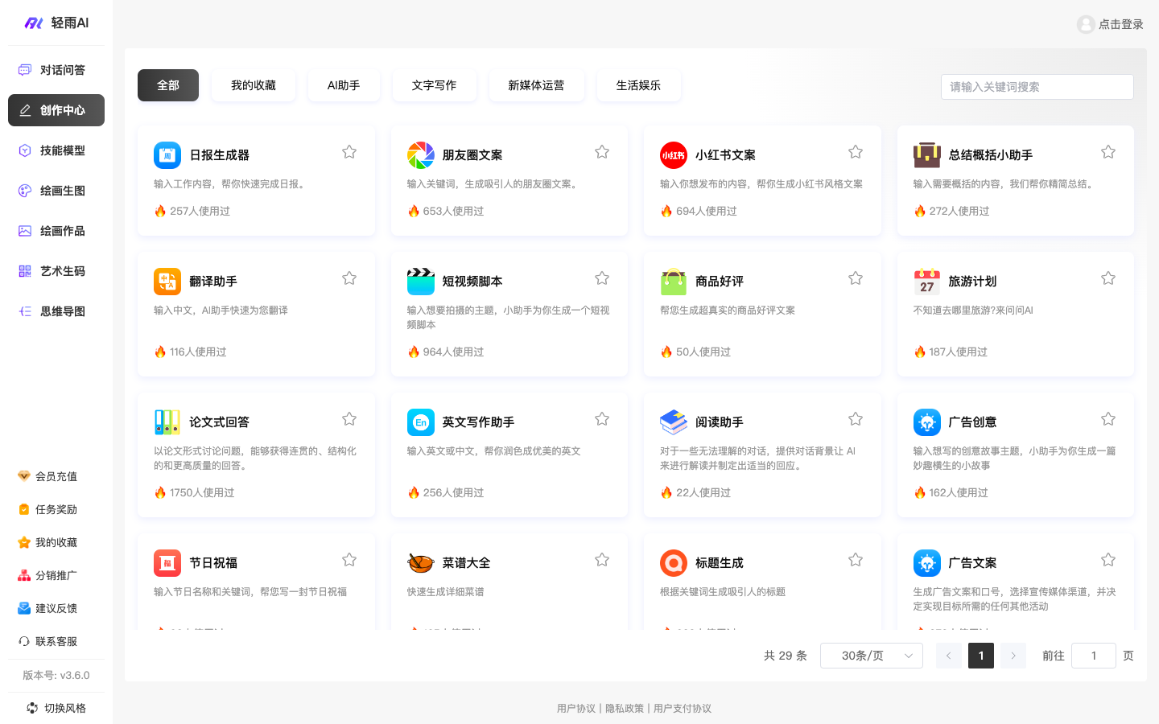
Task: Open the 对话问答 section in sidebar
Action: click(56, 70)
